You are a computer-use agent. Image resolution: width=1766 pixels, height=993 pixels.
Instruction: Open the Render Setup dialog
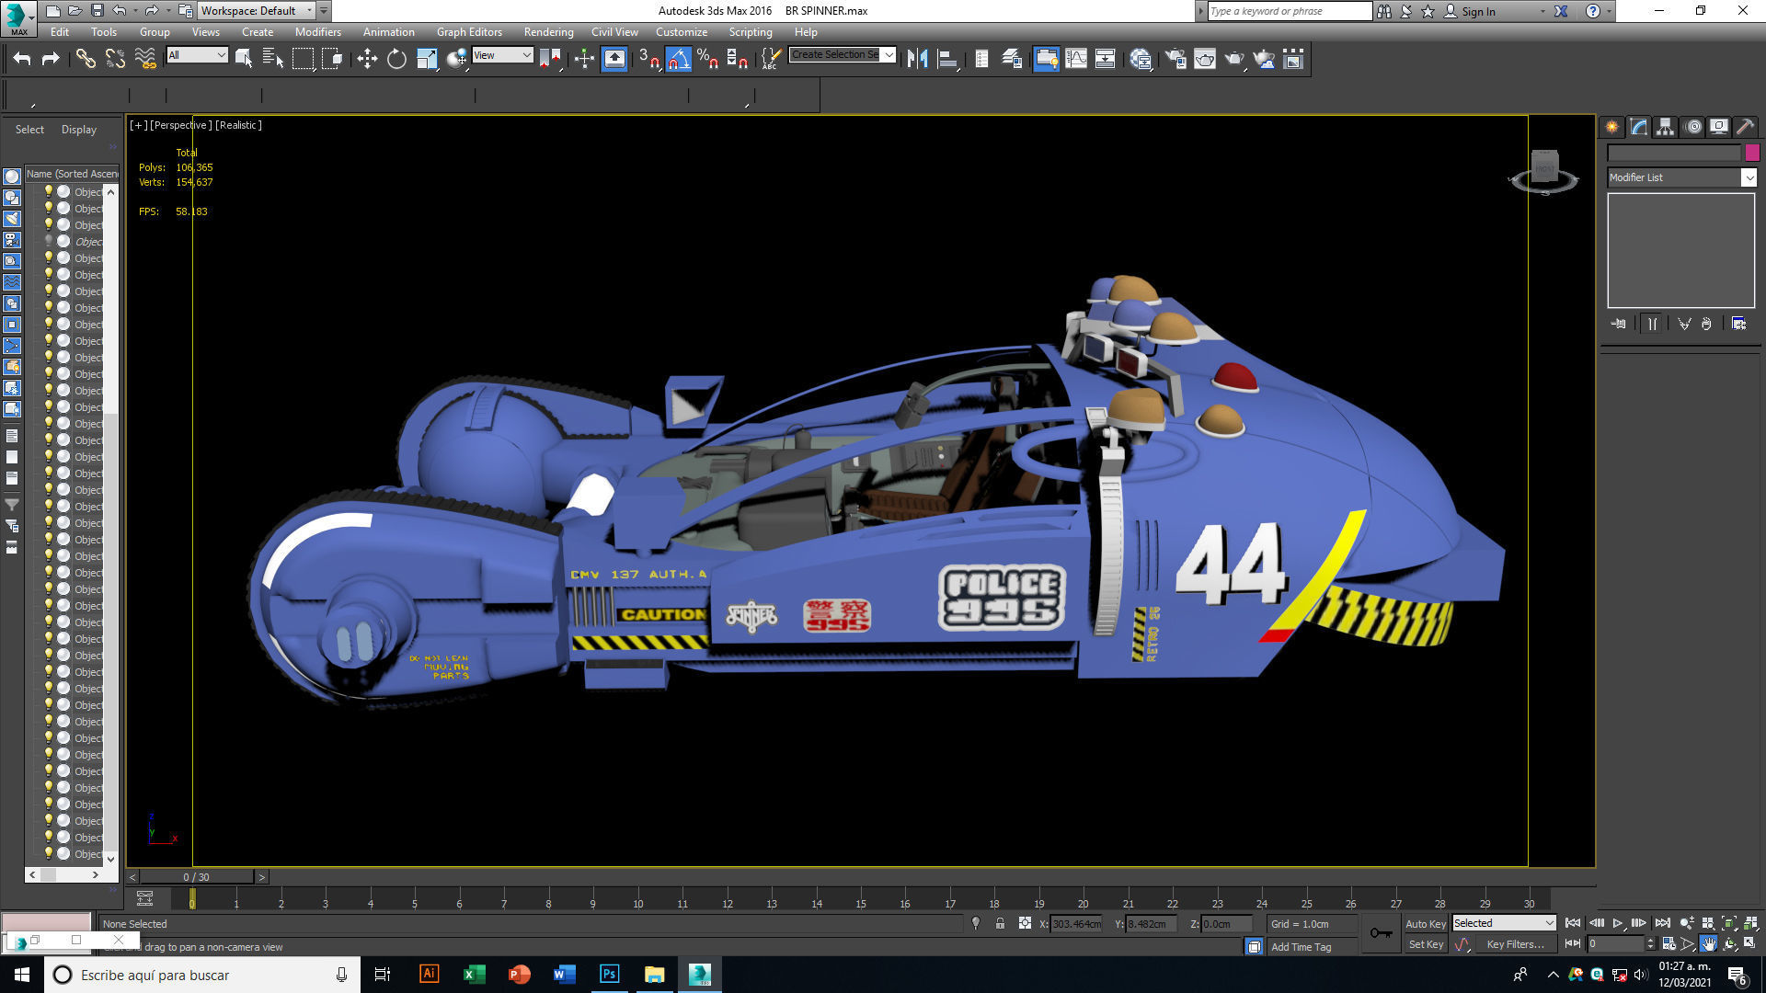pos(1175,59)
